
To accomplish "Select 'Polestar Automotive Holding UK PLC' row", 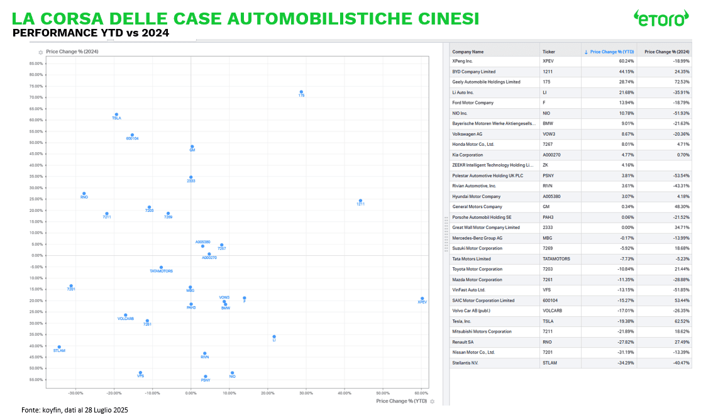I will 570,175.
